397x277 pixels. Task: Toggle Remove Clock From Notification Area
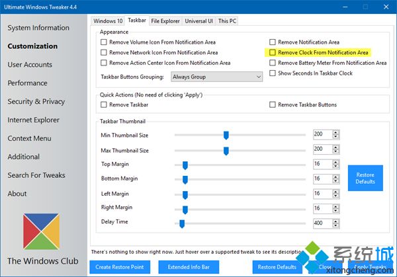pyautogui.click(x=273, y=52)
